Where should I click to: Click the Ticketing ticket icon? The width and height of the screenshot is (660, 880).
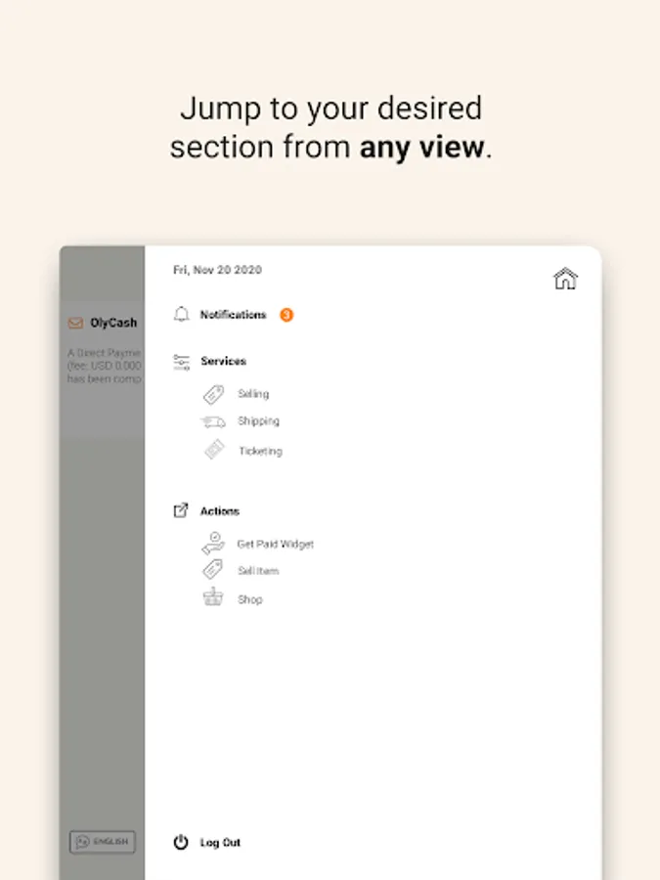click(214, 450)
